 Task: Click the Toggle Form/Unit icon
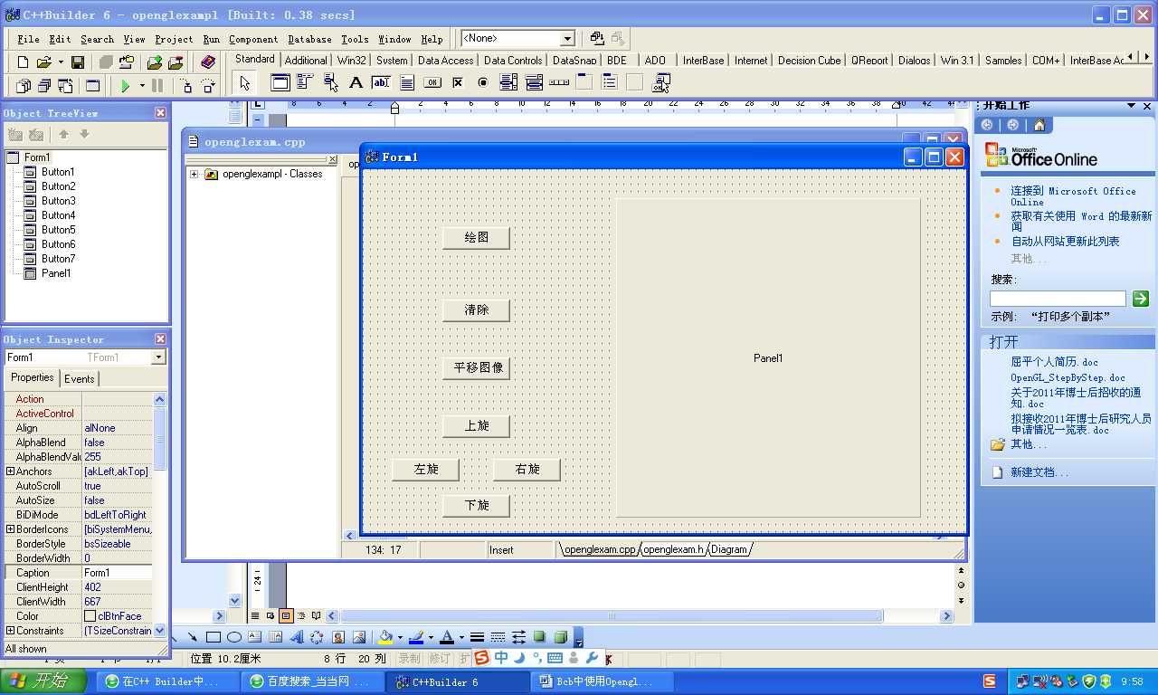pos(65,86)
